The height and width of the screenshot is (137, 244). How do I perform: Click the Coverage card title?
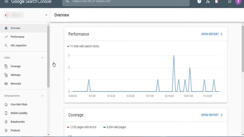click(x=76, y=115)
